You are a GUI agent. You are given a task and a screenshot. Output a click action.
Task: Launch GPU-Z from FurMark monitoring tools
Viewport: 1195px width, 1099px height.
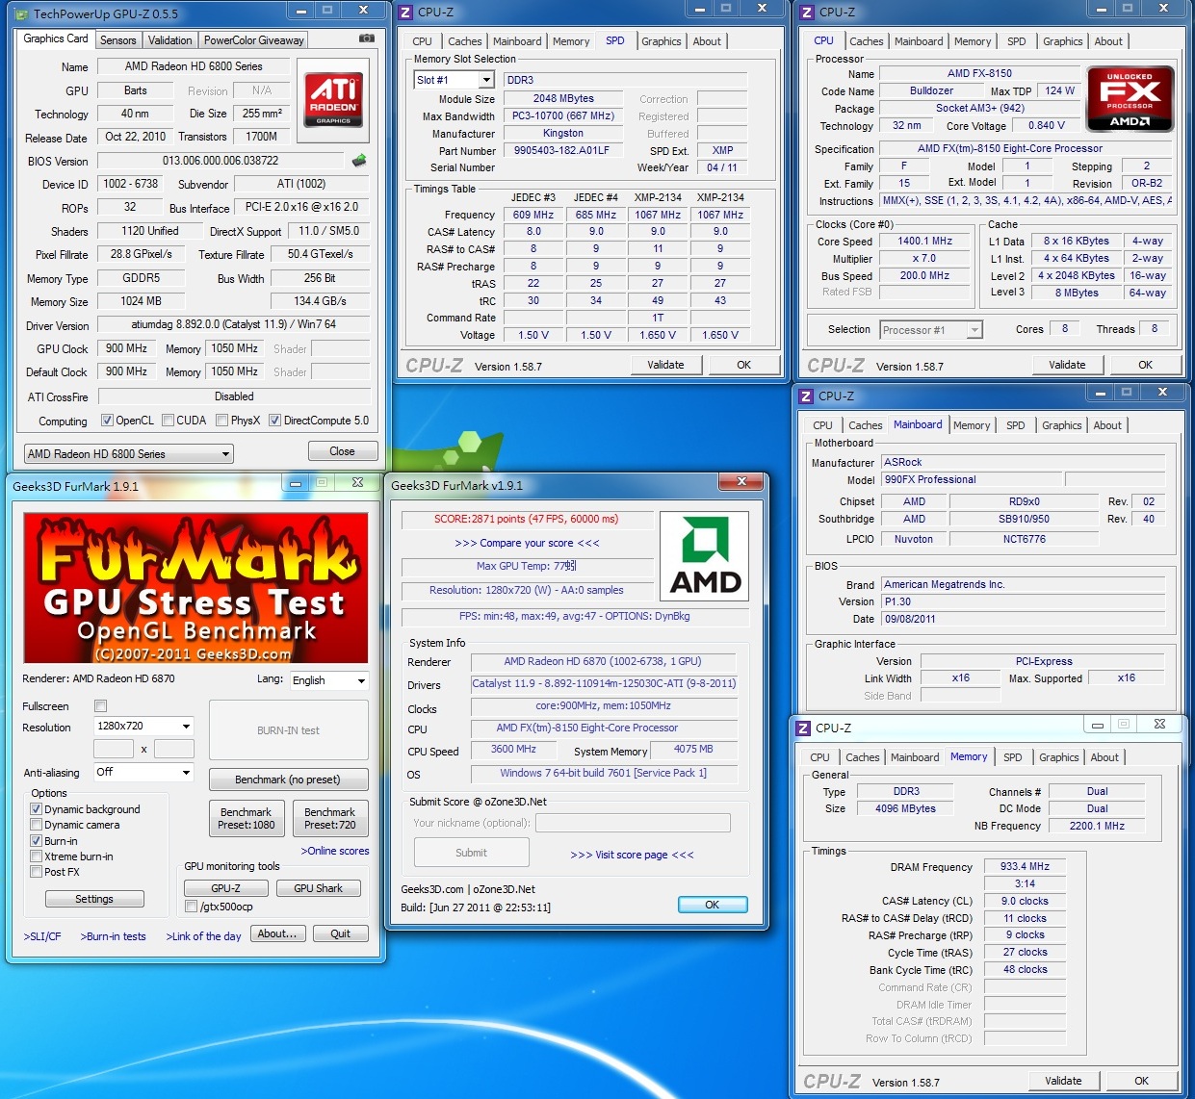pos(226,888)
